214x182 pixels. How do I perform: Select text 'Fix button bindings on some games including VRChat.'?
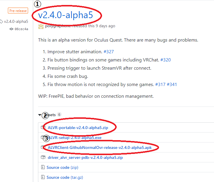point(103,60)
